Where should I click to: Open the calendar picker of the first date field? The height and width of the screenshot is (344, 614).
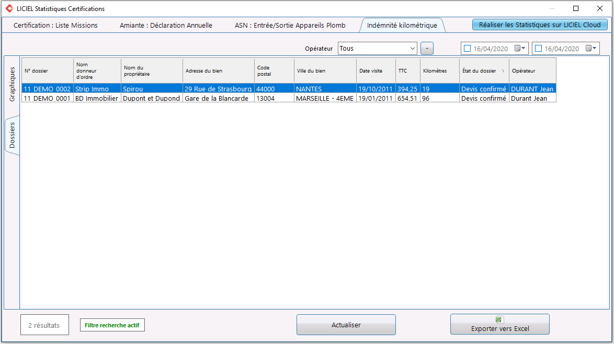click(520, 48)
